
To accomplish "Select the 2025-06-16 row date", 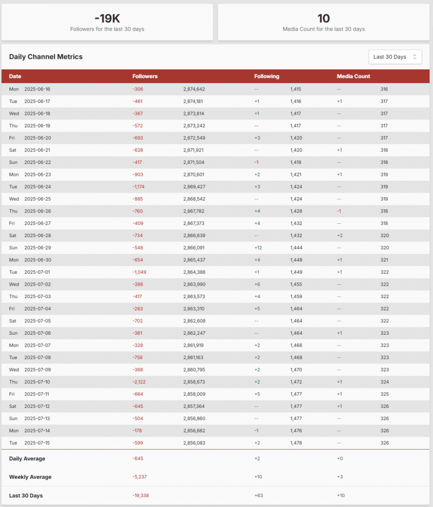I will pos(37,89).
